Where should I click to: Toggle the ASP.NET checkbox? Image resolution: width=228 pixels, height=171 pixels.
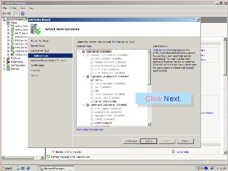click(x=92, y=80)
